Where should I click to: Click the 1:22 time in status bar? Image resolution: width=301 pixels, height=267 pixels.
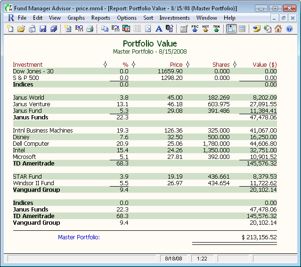click(202, 259)
